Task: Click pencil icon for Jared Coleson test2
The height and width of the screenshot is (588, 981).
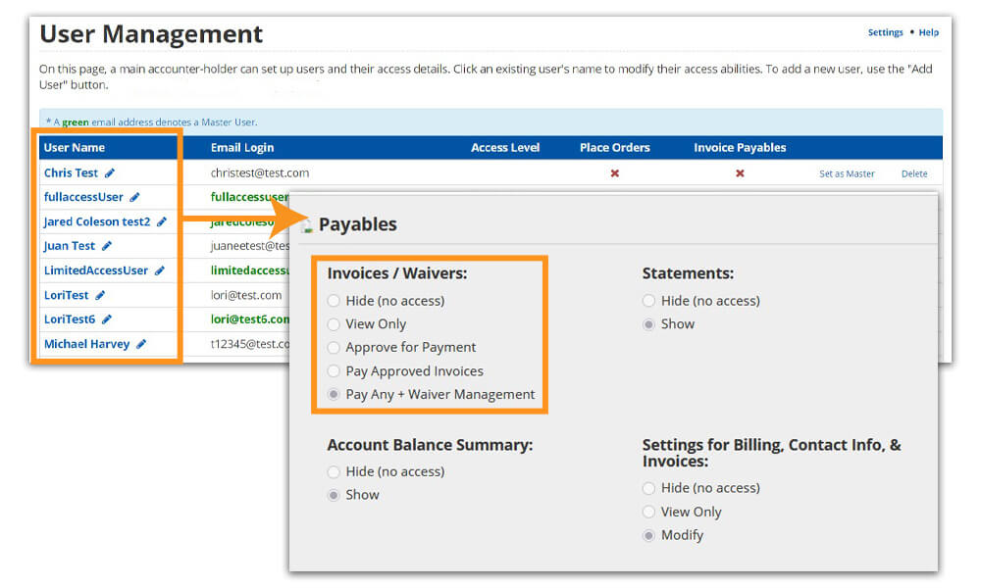Action: coord(162,221)
